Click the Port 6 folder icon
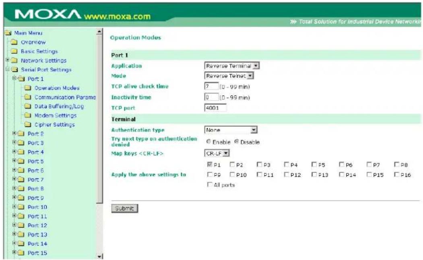 (x=21, y=171)
